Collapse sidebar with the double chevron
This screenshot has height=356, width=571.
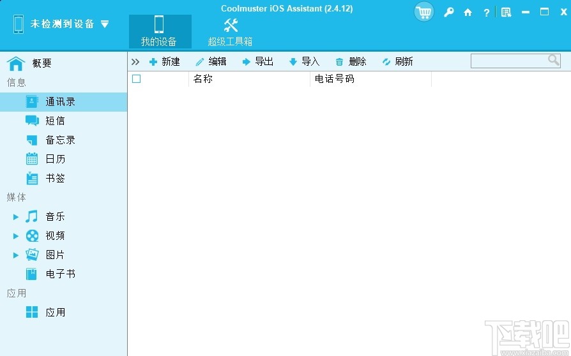pyautogui.click(x=135, y=62)
